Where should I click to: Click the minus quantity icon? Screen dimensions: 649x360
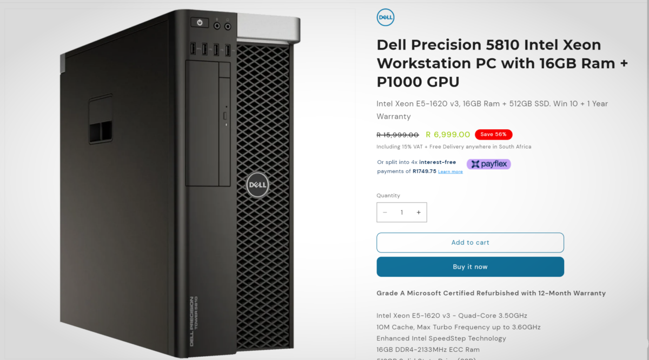click(385, 212)
